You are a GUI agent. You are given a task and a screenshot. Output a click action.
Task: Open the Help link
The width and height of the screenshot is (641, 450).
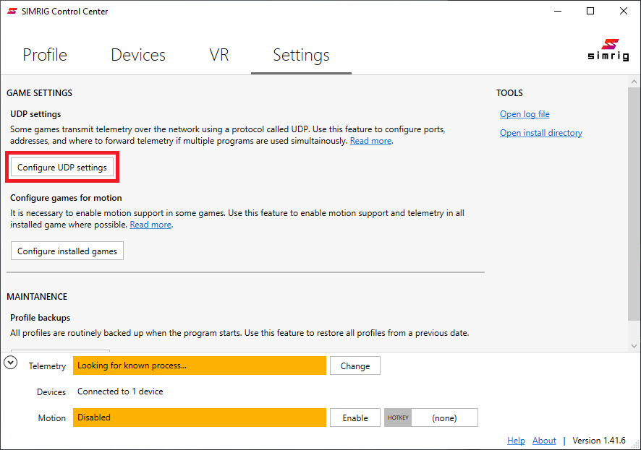pos(516,441)
